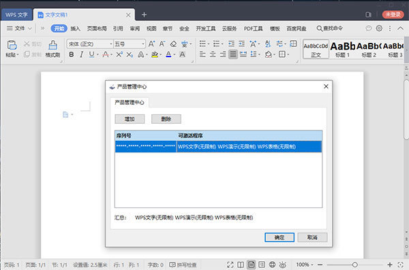Image resolution: width=409 pixels, height=270 pixels.
Task: Open the 引用 ribbon tab
Action: (x=118, y=29)
